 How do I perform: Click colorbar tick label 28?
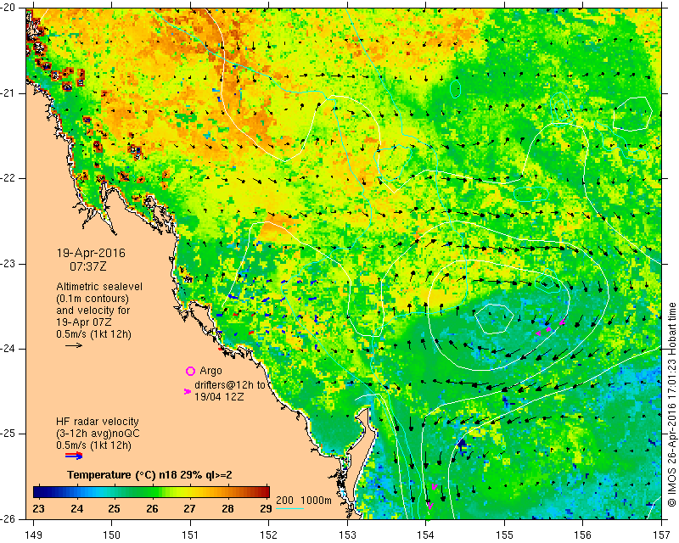pyautogui.click(x=227, y=508)
